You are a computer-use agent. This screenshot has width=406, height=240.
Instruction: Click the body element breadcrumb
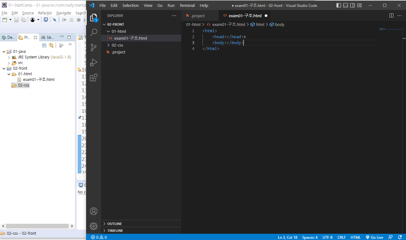[277, 24]
